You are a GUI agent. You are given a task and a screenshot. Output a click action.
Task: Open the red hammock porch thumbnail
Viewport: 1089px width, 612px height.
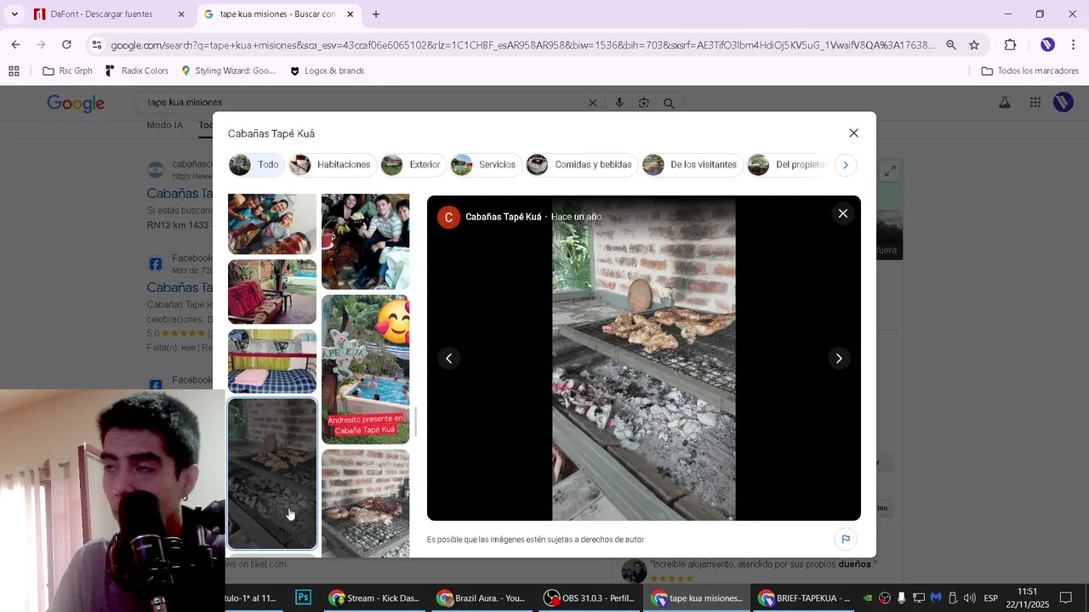272,292
